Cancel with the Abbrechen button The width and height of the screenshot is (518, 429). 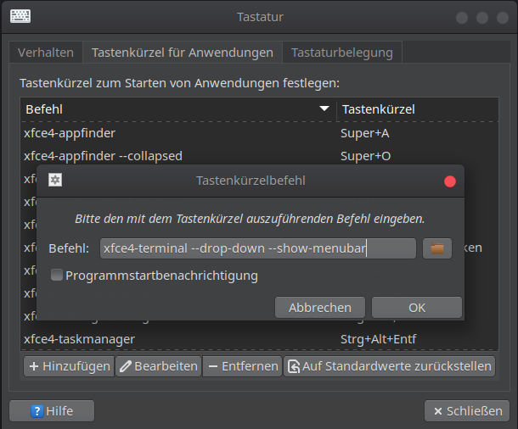[x=320, y=308]
